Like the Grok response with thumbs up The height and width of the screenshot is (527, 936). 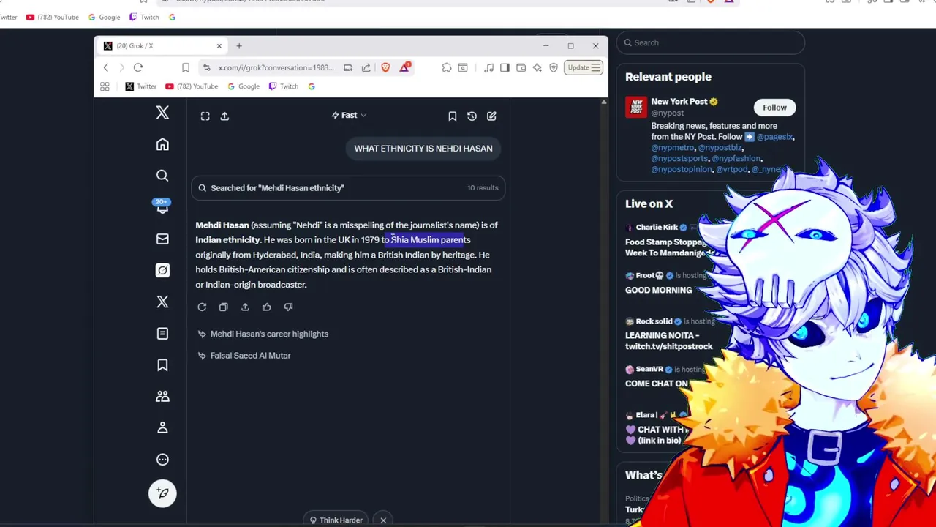(266, 307)
